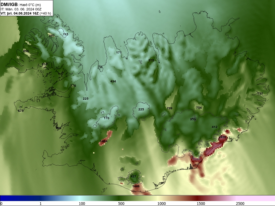The width and height of the screenshot is (275, 206).
Task: Click the 2500 tick label on color scale
Action: [x=240, y=204]
